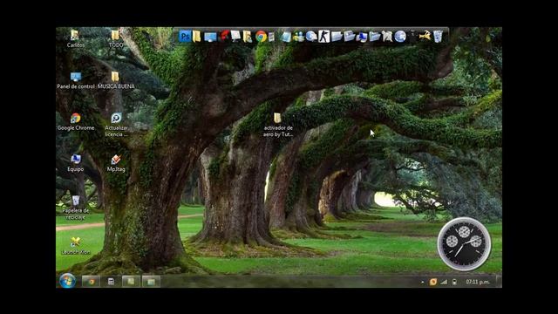Open the TODO folder on desktop
The height and width of the screenshot is (314, 558).
115,38
